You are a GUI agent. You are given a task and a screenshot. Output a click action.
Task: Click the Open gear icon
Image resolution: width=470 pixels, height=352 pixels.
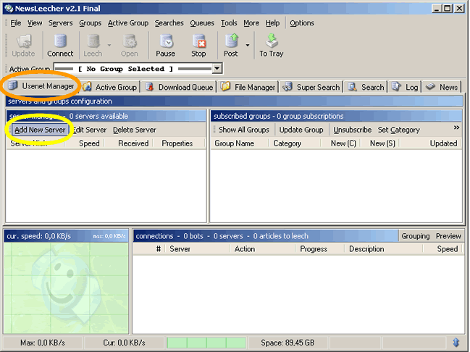click(x=130, y=41)
